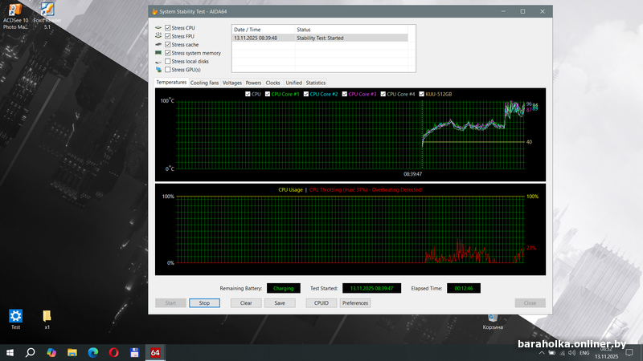Open Foxit Reader desktop icon
Image resolution: width=643 pixels, height=361 pixels.
pyautogui.click(x=47, y=11)
